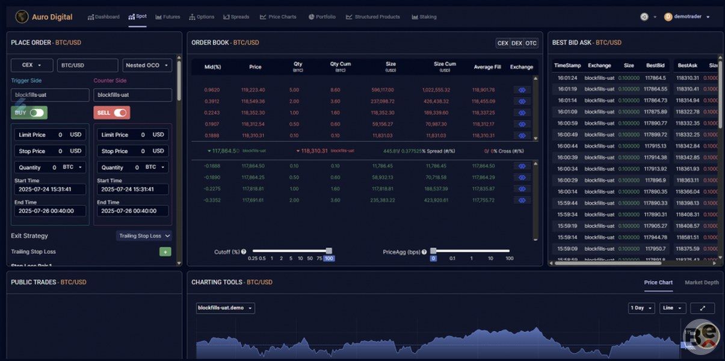Screen dimensions: 725x361
Task: Click the Auro Digital logo
Action: tap(22, 17)
